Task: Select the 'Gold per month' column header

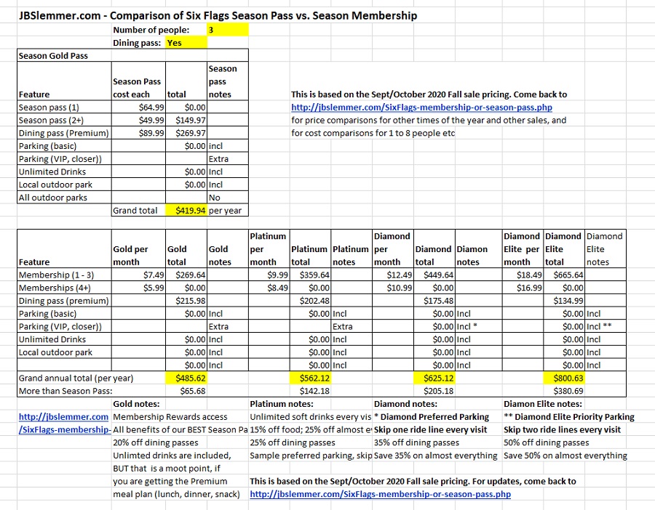Action: click(139, 249)
